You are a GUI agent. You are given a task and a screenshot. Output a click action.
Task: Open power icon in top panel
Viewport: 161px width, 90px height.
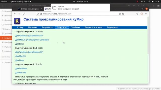[x=156, y=1]
